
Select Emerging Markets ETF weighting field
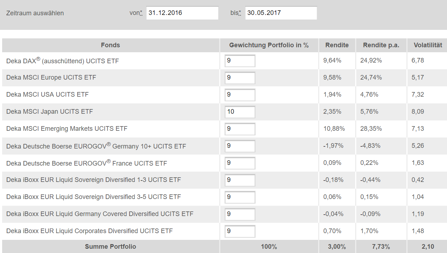coord(240,129)
